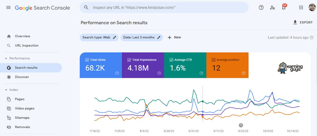Screen dimensions: 317x136
Task: Click the EXPORT button
Action: click(x=303, y=22)
